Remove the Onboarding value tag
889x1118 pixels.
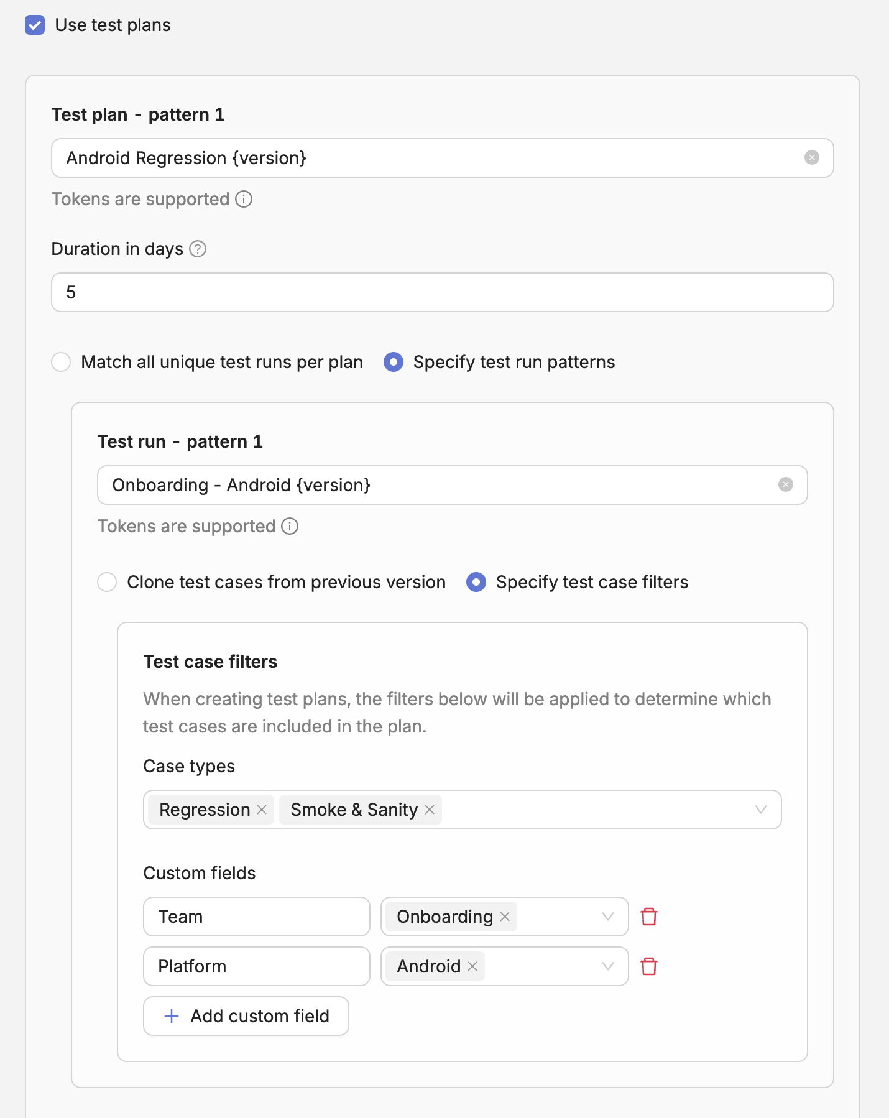click(505, 917)
